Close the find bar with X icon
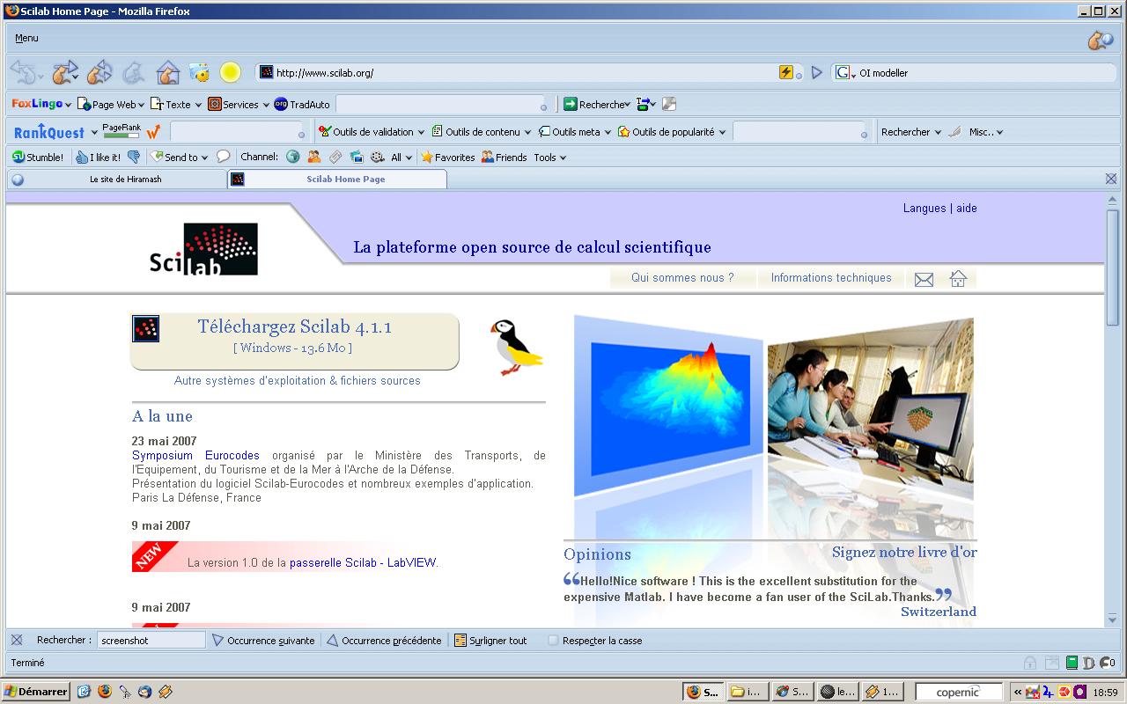Screen dimensions: 1127x704 [17, 640]
